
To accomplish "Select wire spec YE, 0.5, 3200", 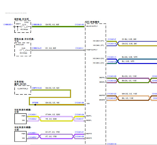I will click(x=51, y=119).
